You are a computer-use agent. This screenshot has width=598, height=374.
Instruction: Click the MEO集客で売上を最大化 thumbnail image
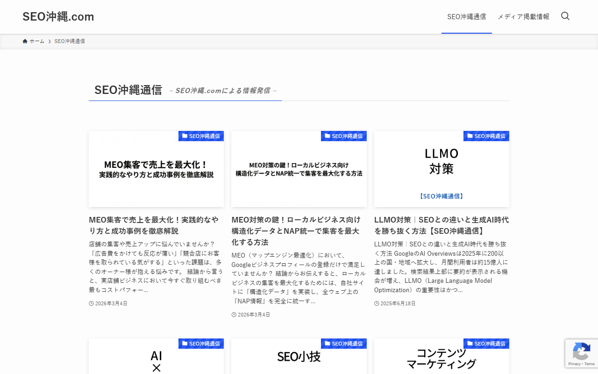click(x=156, y=173)
